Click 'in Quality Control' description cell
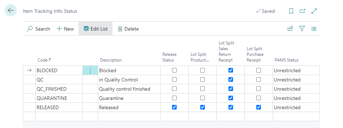 pyautogui.click(x=129, y=80)
